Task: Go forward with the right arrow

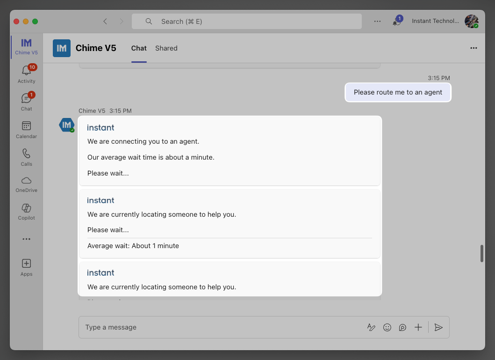Action: [122, 21]
